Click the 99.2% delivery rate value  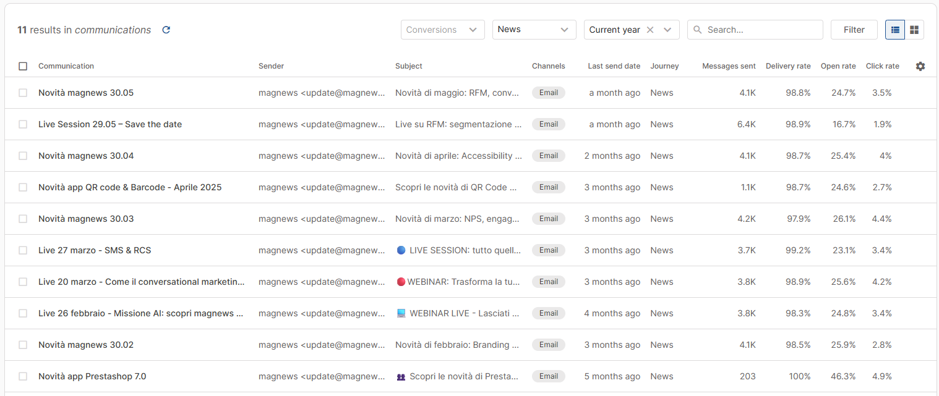coord(798,250)
